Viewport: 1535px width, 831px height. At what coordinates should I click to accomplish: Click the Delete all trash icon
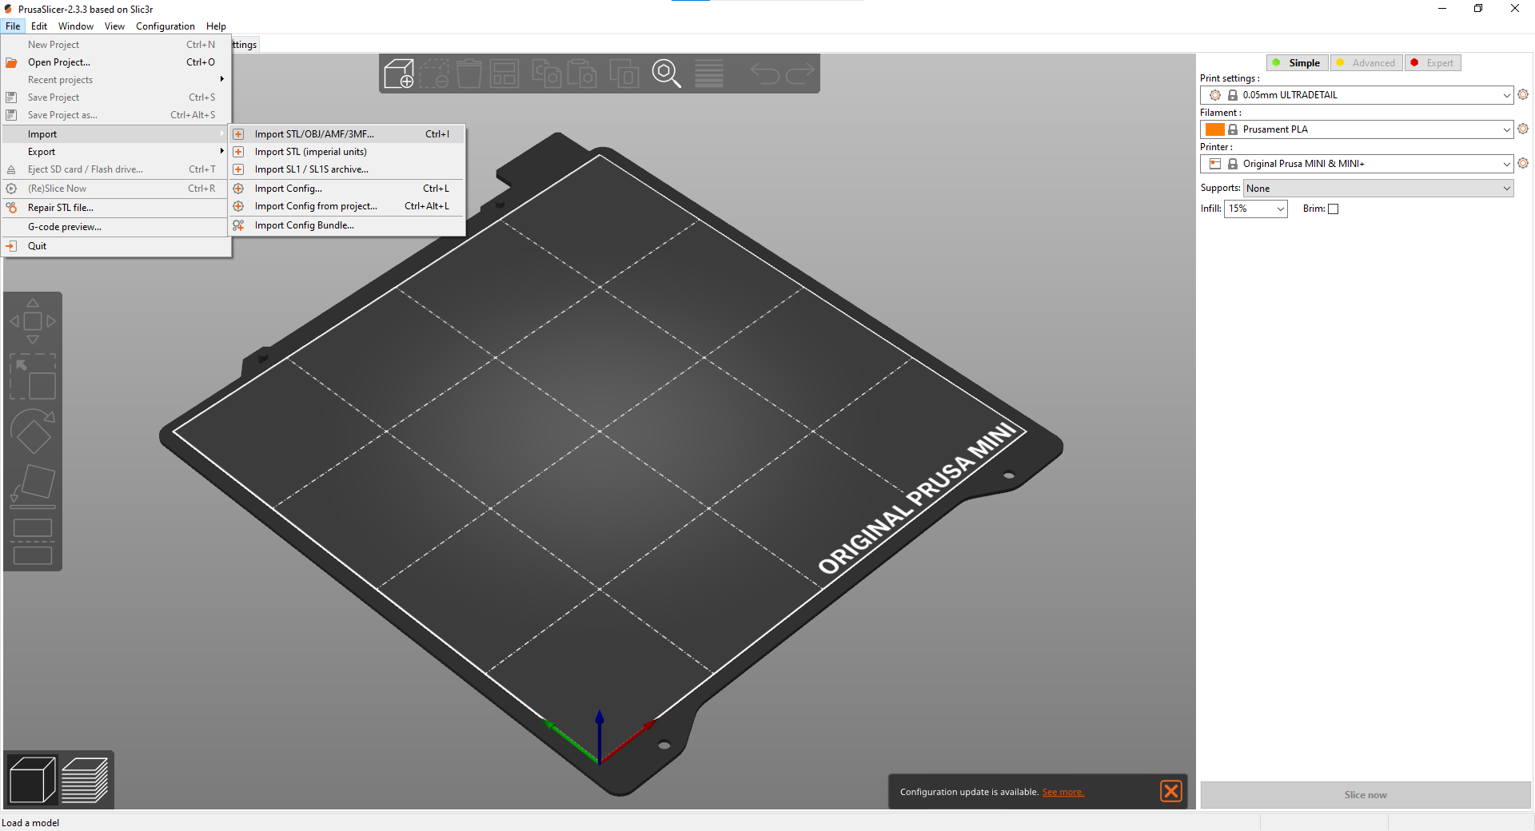[469, 74]
